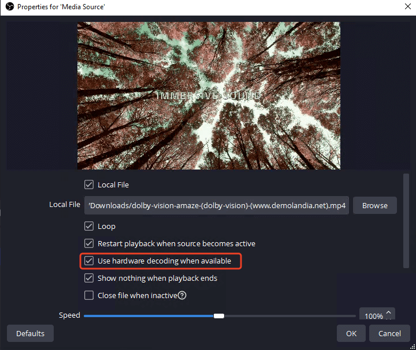The image size is (416, 350).
Task: Uncheck Show nothing when playback ends
Action: pyautogui.click(x=89, y=279)
